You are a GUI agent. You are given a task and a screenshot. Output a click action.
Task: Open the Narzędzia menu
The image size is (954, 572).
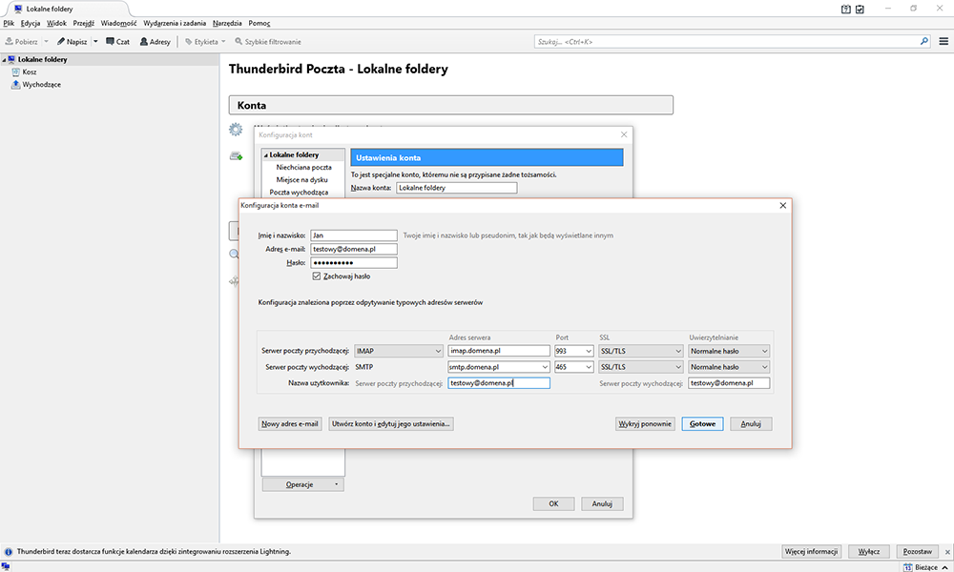227,23
